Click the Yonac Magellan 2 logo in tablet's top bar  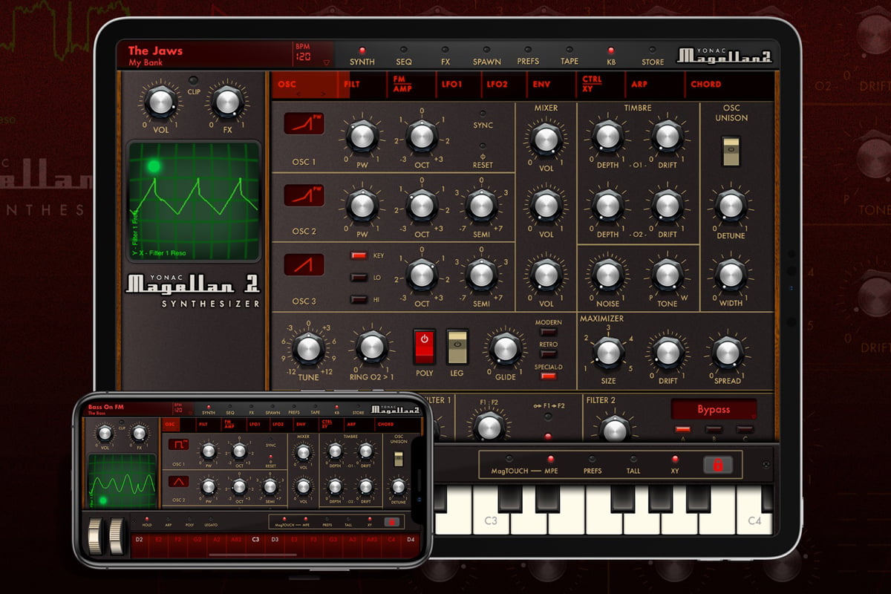coord(724,56)
